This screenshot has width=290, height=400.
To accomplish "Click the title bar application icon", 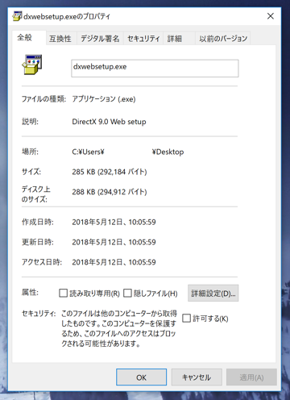I will 18,16.
